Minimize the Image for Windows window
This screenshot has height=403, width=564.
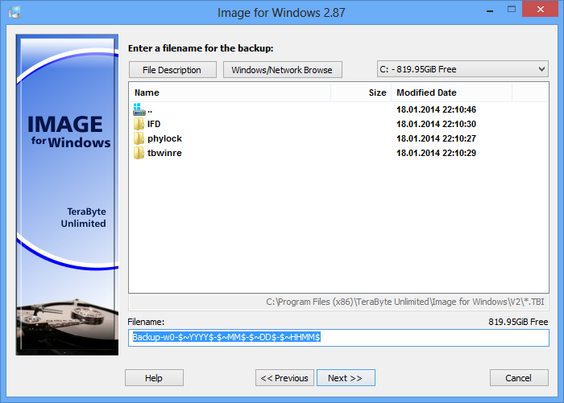click(x=490, y=10)
